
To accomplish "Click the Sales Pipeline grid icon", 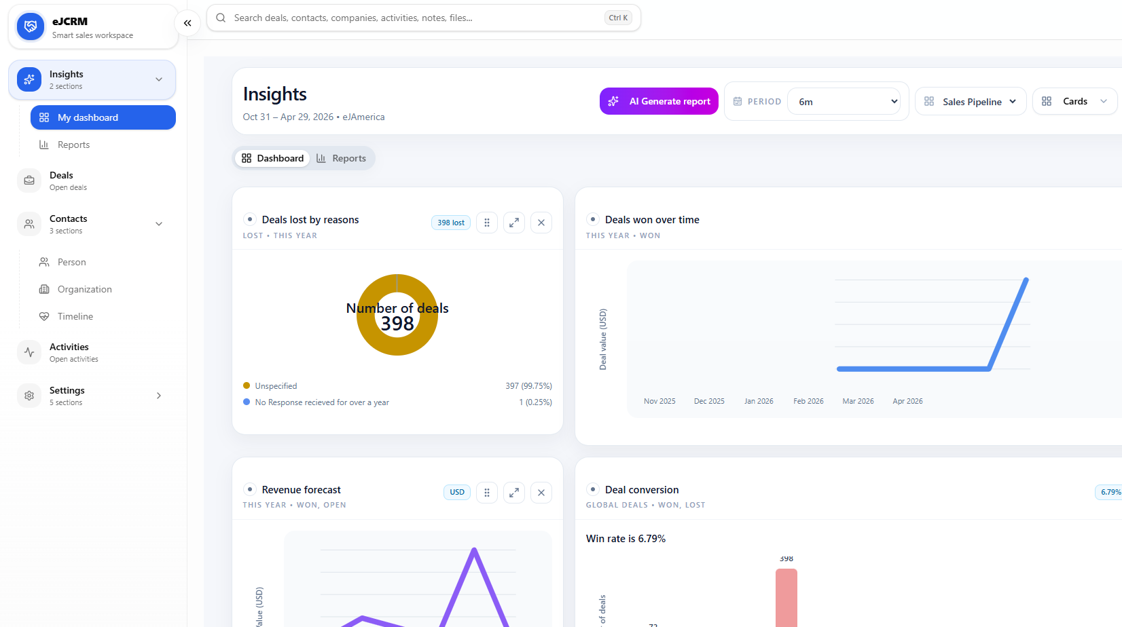I will coord(929,101).
